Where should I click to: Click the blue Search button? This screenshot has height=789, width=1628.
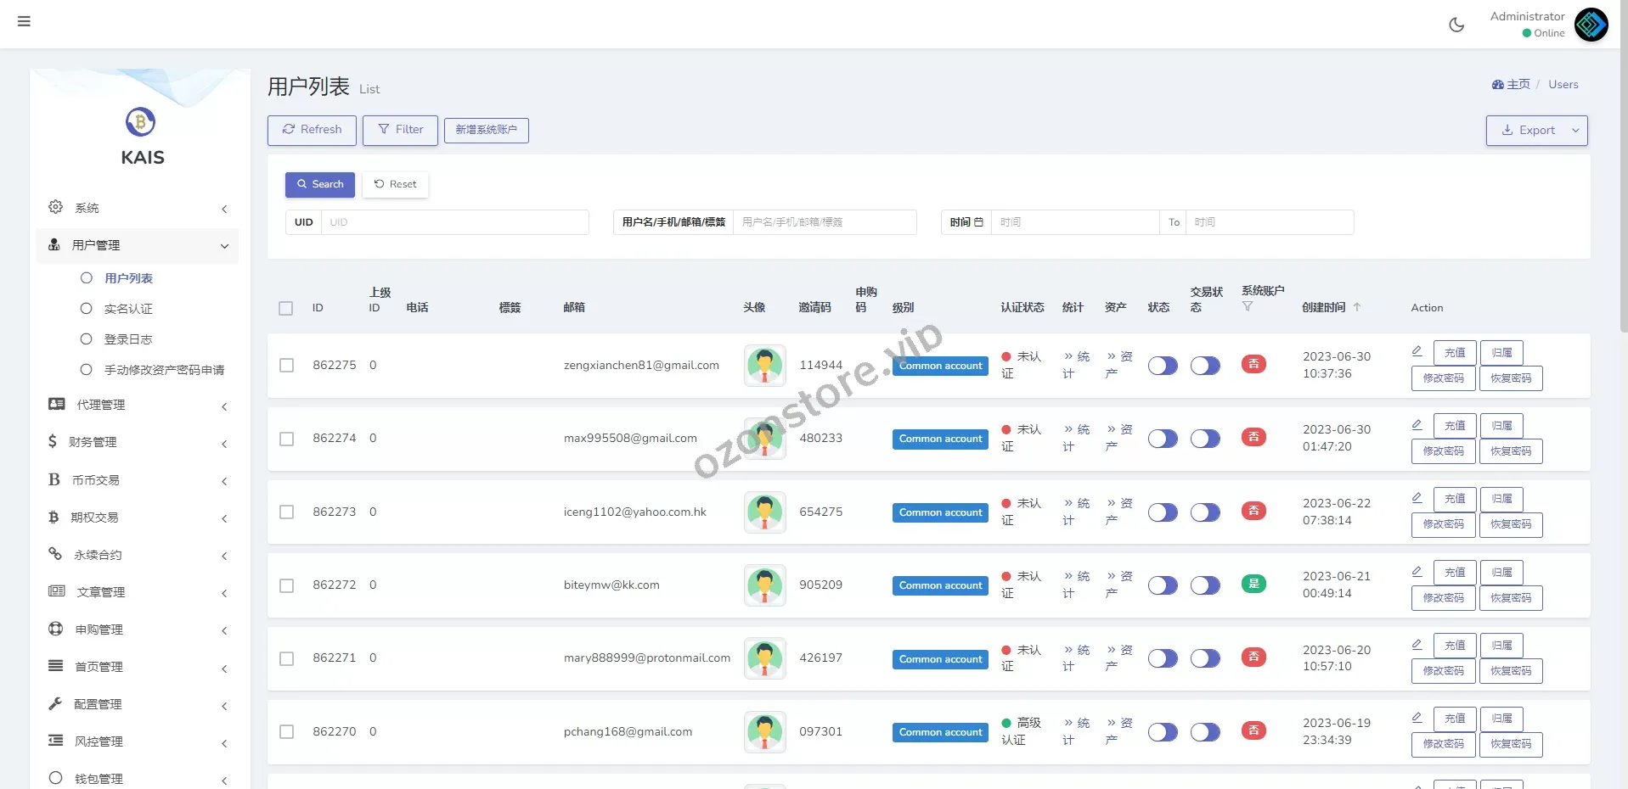(x=319, y=184)
